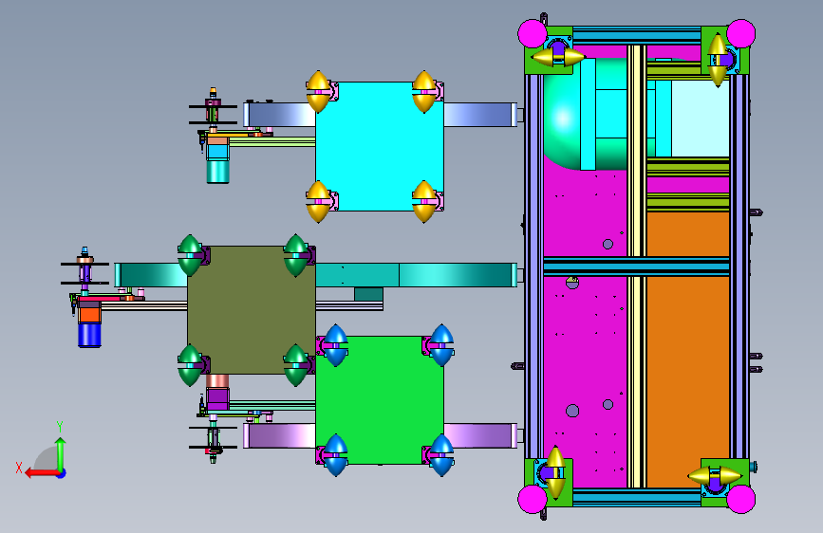Select the blue cone at green platform's top-left corner
Viewport: 823px width, 533px height.
click(336, 345)
